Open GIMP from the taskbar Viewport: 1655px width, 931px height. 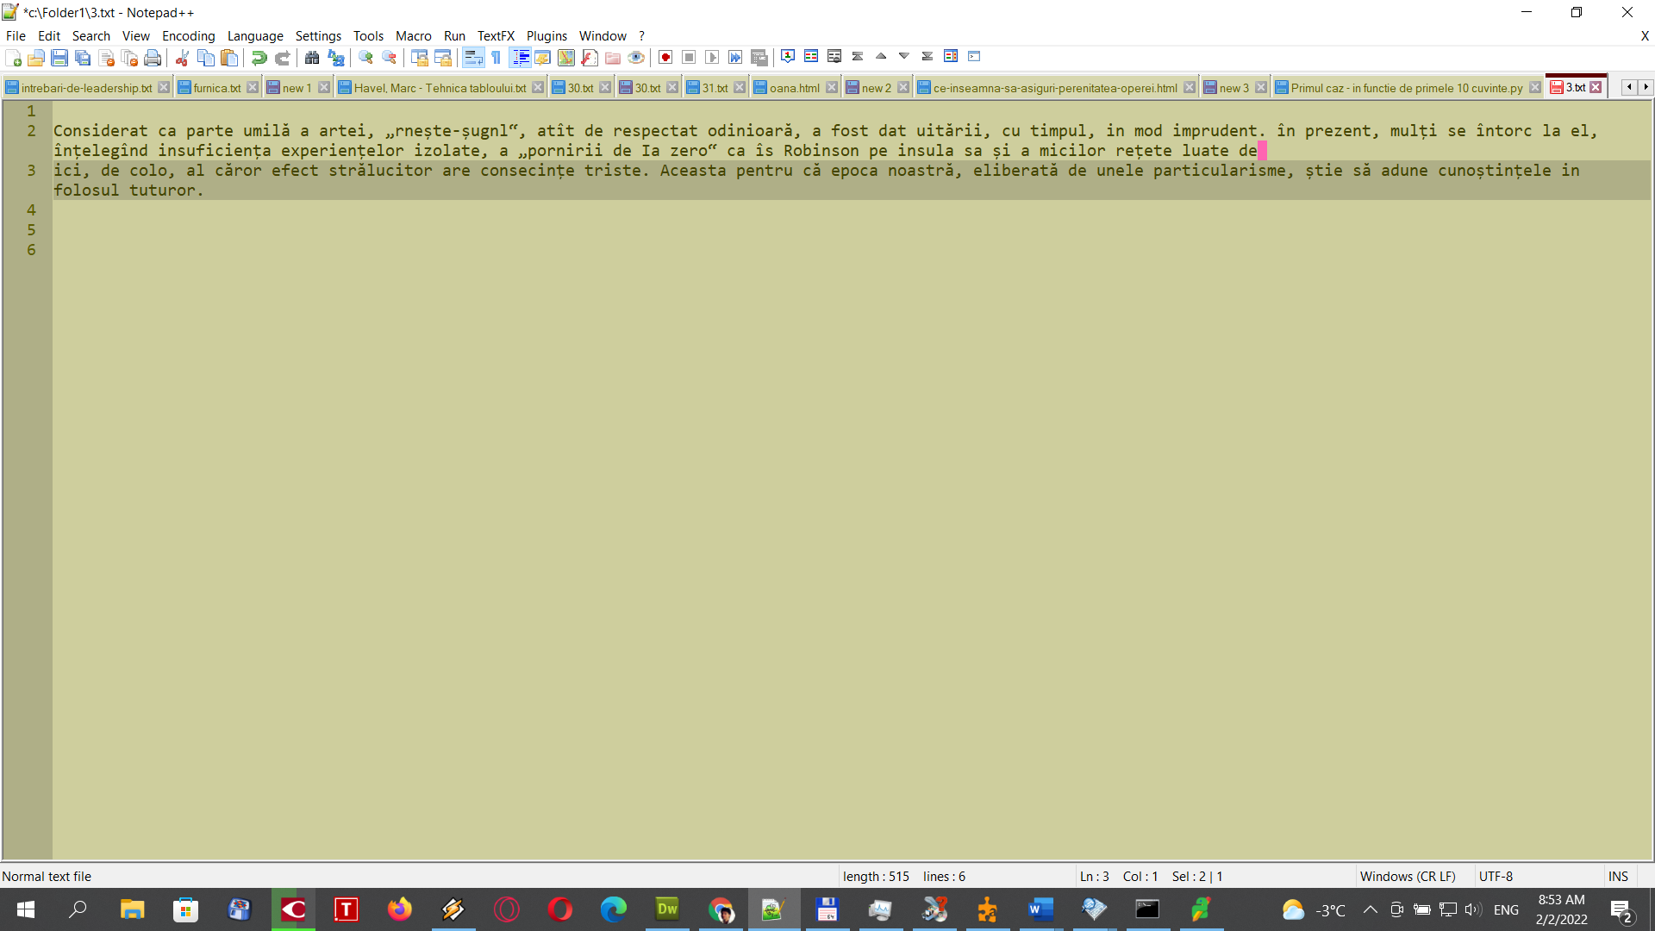772,909
